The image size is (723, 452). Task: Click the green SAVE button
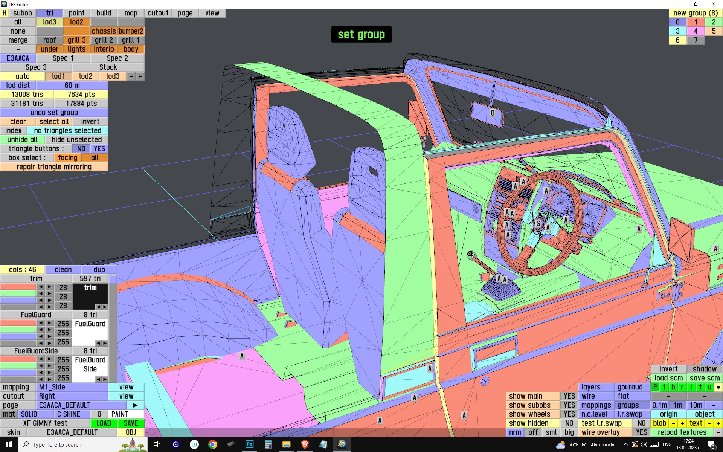(x=131, y=423)
